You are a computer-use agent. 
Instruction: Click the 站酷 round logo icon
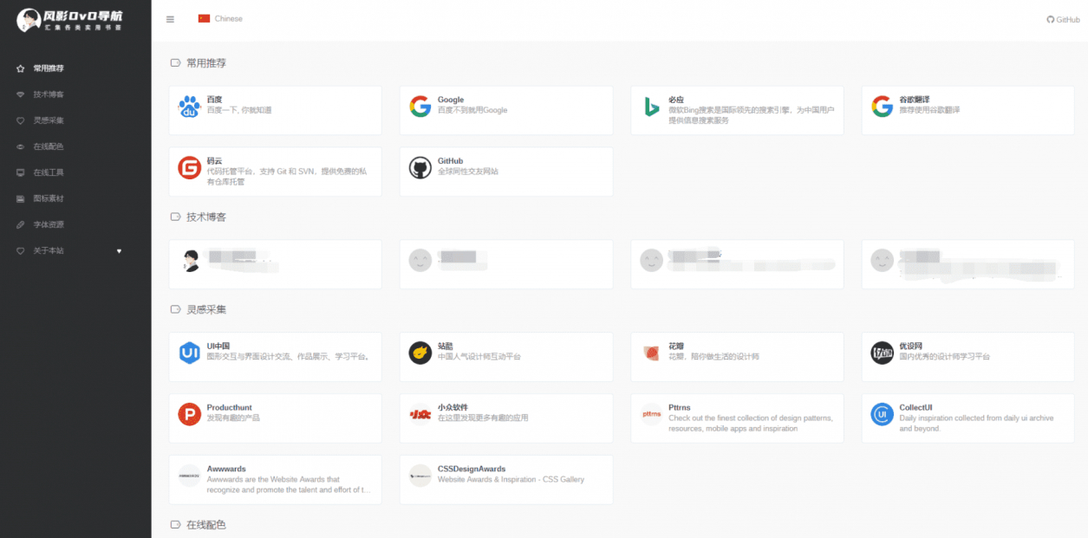click(x=420, y=352)
